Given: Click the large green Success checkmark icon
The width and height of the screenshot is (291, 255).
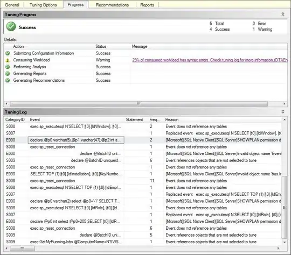Looking at the screenshot, I should pyautogui.click(x=11, y=26).
